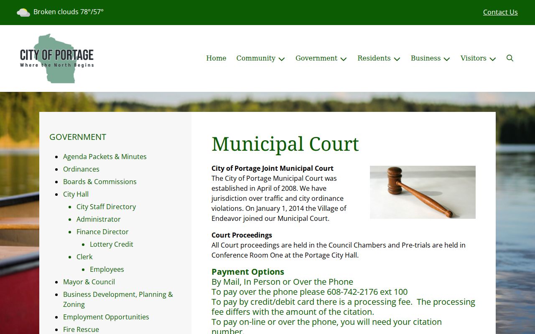Screen dimensions: 535x334
Task: Expand the Visitors menu chevron
Action: (493, 59)
